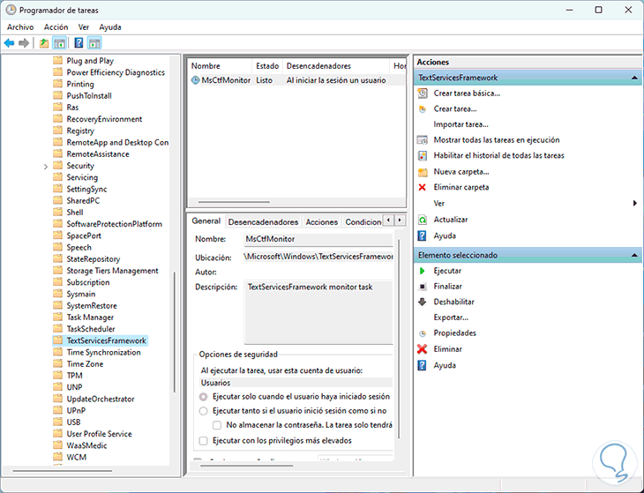Image resolution: width=644 pixels, height=493 pixels.
Task: Click the Security folder icon in tree
Action: click(x=58, y=166)
